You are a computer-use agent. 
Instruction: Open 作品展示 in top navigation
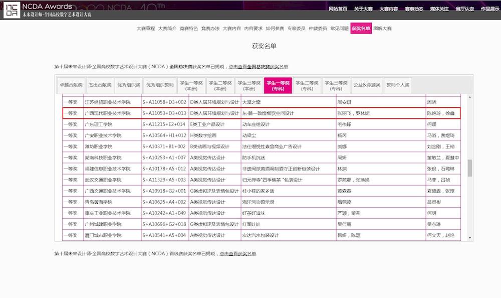pos(490,9)
